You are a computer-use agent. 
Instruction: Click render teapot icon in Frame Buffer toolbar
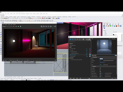(x=55, y=26)
